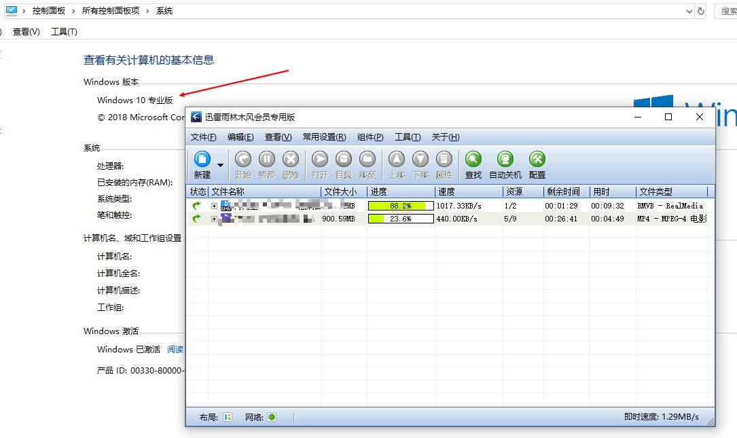Open the Control Panel address bar history dropdown
This screenshot has height=438, width=737.
[689, 12]
